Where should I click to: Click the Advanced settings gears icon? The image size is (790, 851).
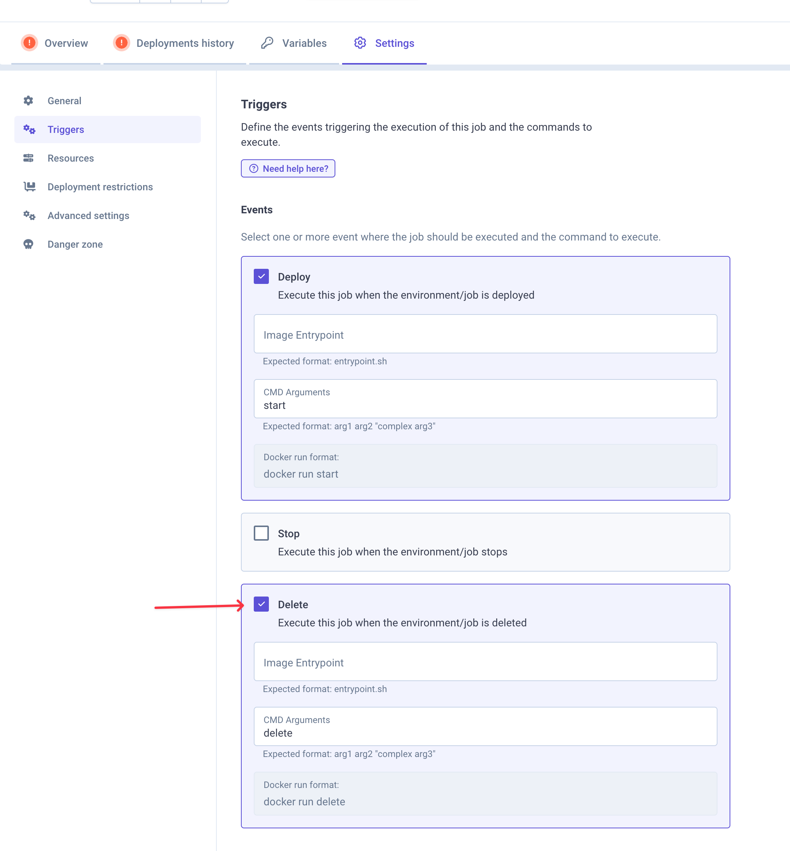(x=29, y=216)
